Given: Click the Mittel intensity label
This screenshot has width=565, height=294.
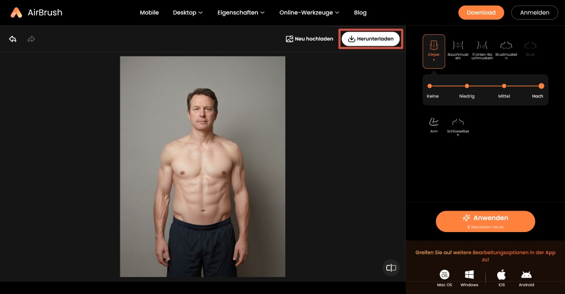Looking at the screenshot, I should [x=504, y=96].
